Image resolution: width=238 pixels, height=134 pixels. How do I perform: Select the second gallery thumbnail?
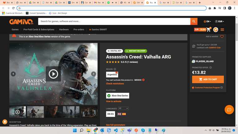click(36, 112)
